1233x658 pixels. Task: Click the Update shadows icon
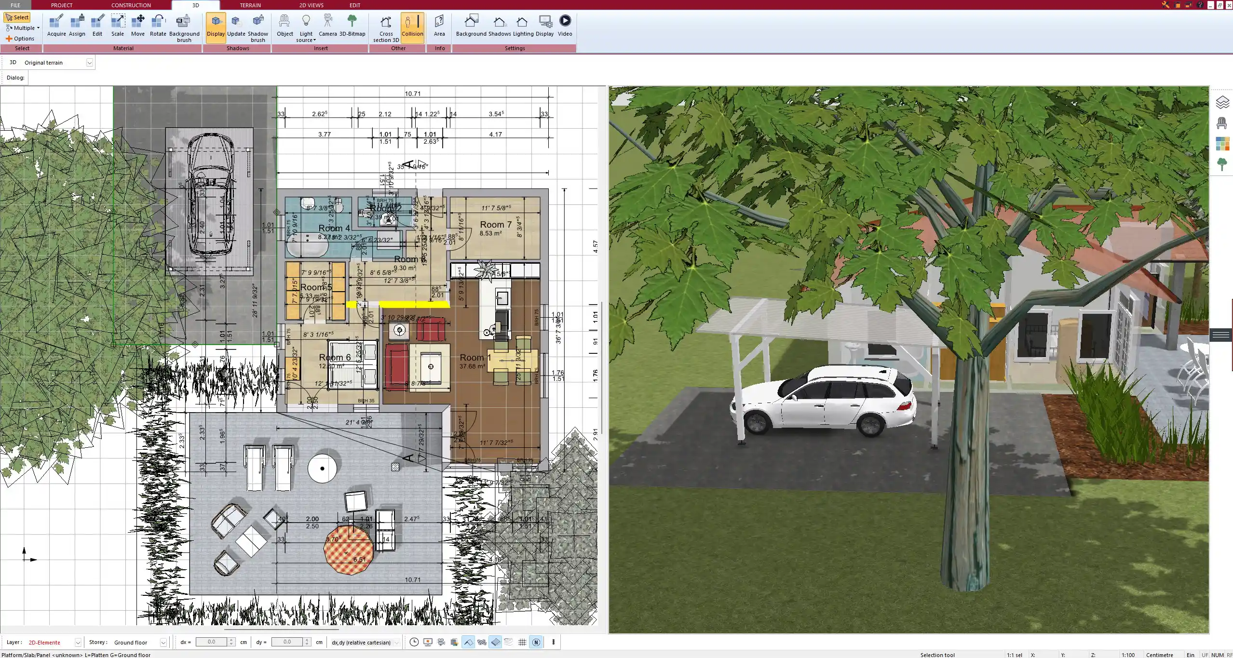click(236, 26)
